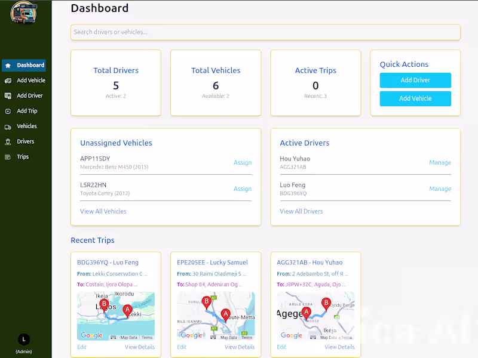Image resolution: width=478 pixels, height=358 pixels.
Task: Click marker A on Hou Yuhao trip map
Action: pos(307,313)
